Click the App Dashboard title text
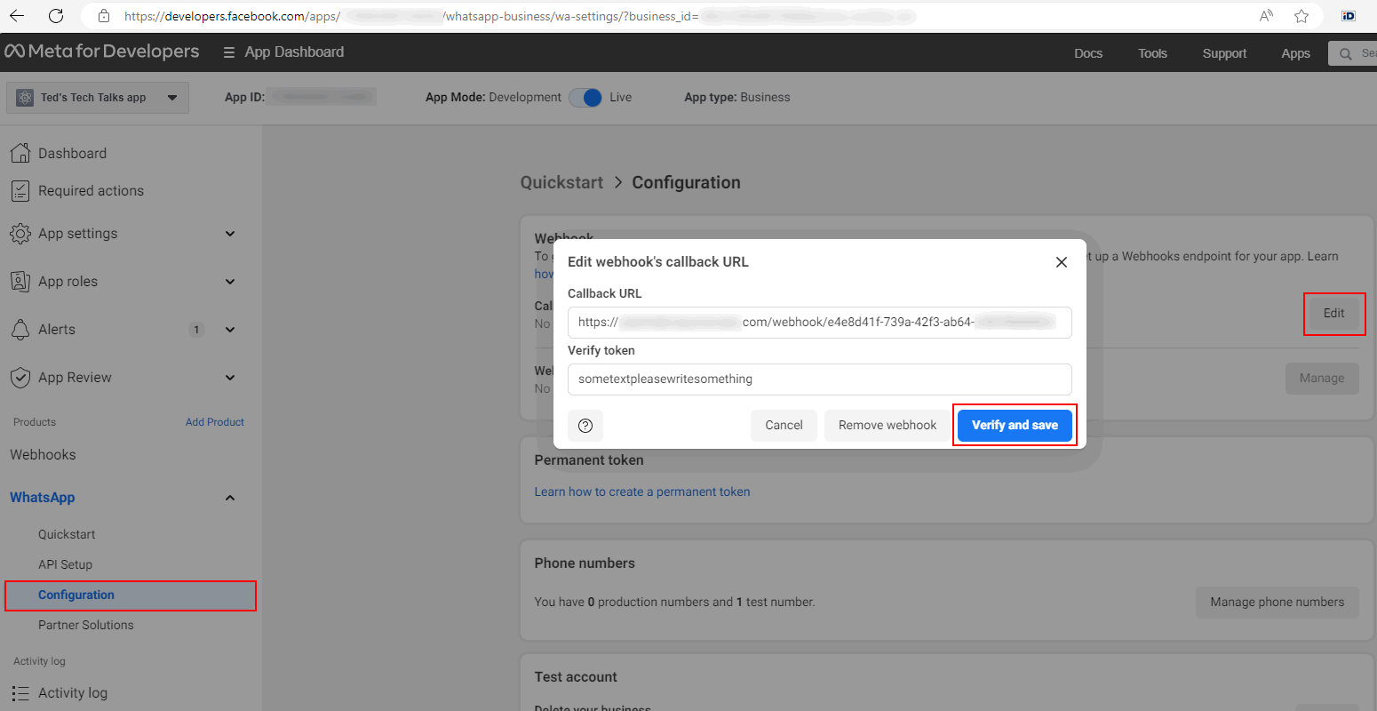The image size is (1377, 711). point(294,52)
